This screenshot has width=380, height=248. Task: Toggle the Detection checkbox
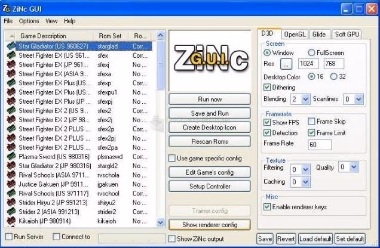267,133
